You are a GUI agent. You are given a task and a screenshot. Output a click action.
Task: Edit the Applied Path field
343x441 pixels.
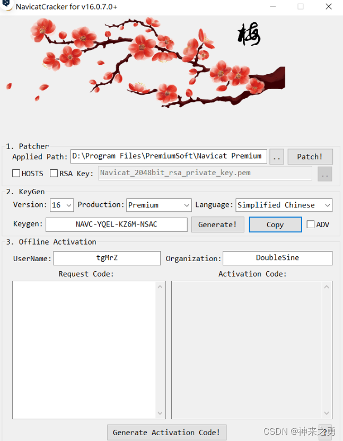(169, 156)
